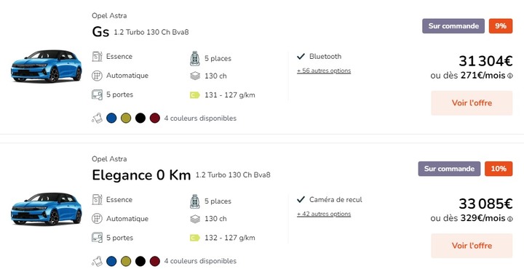Screen dimensions: 524x269
Task: Click the fuel pump icon on Astra Gs
Action: (97, 57)
